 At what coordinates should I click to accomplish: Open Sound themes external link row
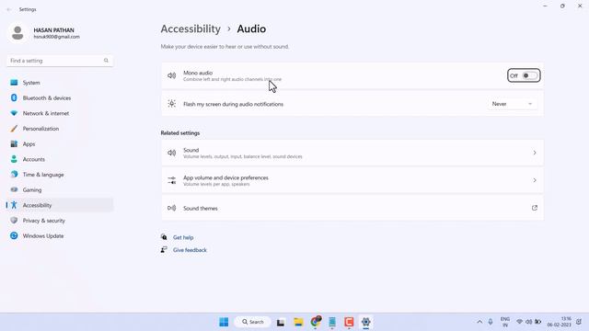click(352, 208)
